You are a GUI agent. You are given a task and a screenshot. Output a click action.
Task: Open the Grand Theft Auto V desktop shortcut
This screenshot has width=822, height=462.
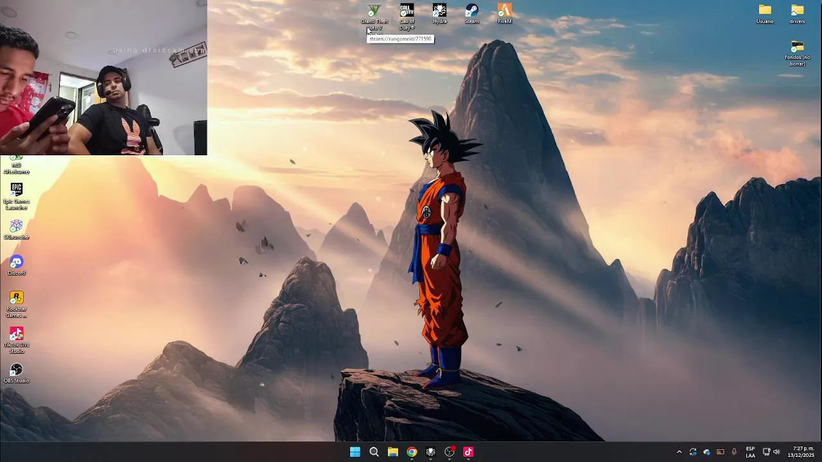click(374, 17)
